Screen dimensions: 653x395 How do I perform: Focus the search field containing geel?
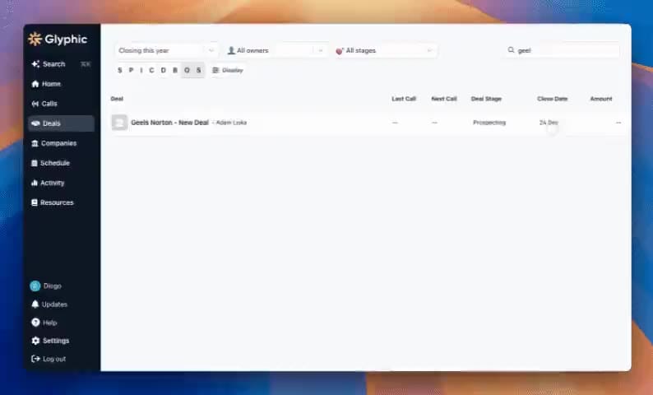tap(563, 50)
